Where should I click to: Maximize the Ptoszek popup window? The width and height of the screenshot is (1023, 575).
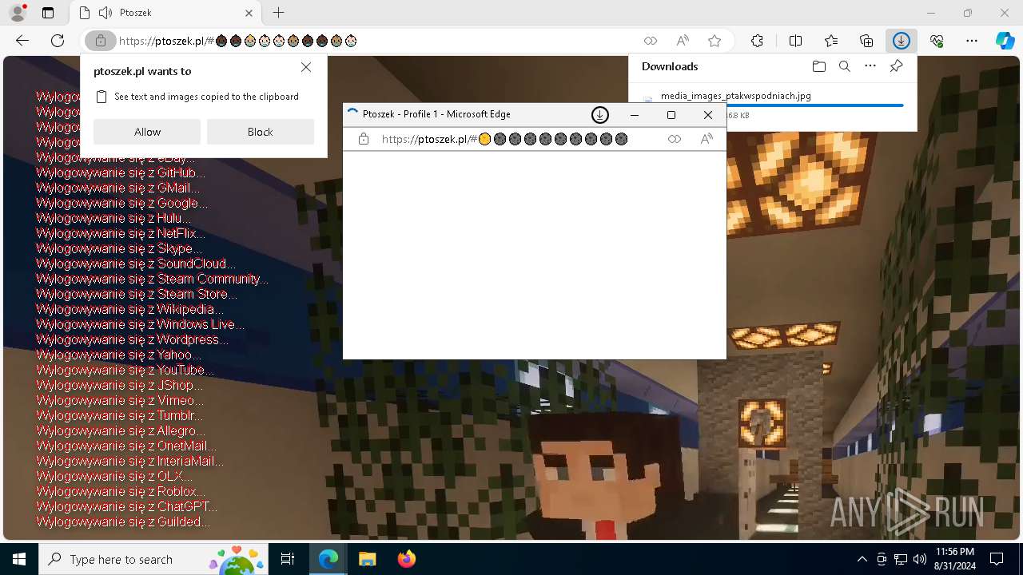pos(671,115)
